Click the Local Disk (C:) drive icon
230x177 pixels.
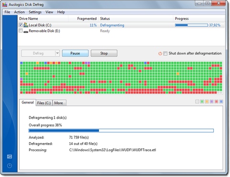[26, 25]
